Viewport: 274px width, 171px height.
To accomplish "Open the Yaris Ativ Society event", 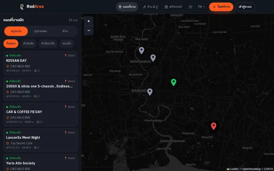I will tap(41, 162).
